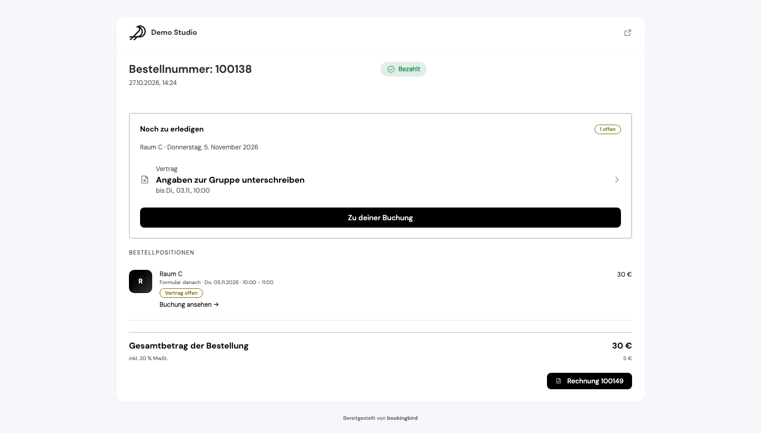The height and width of the screenshot is (433, 761).
Task: Click 'inkl. 20 % MwSt.' tax note
Action: (149, 359)
